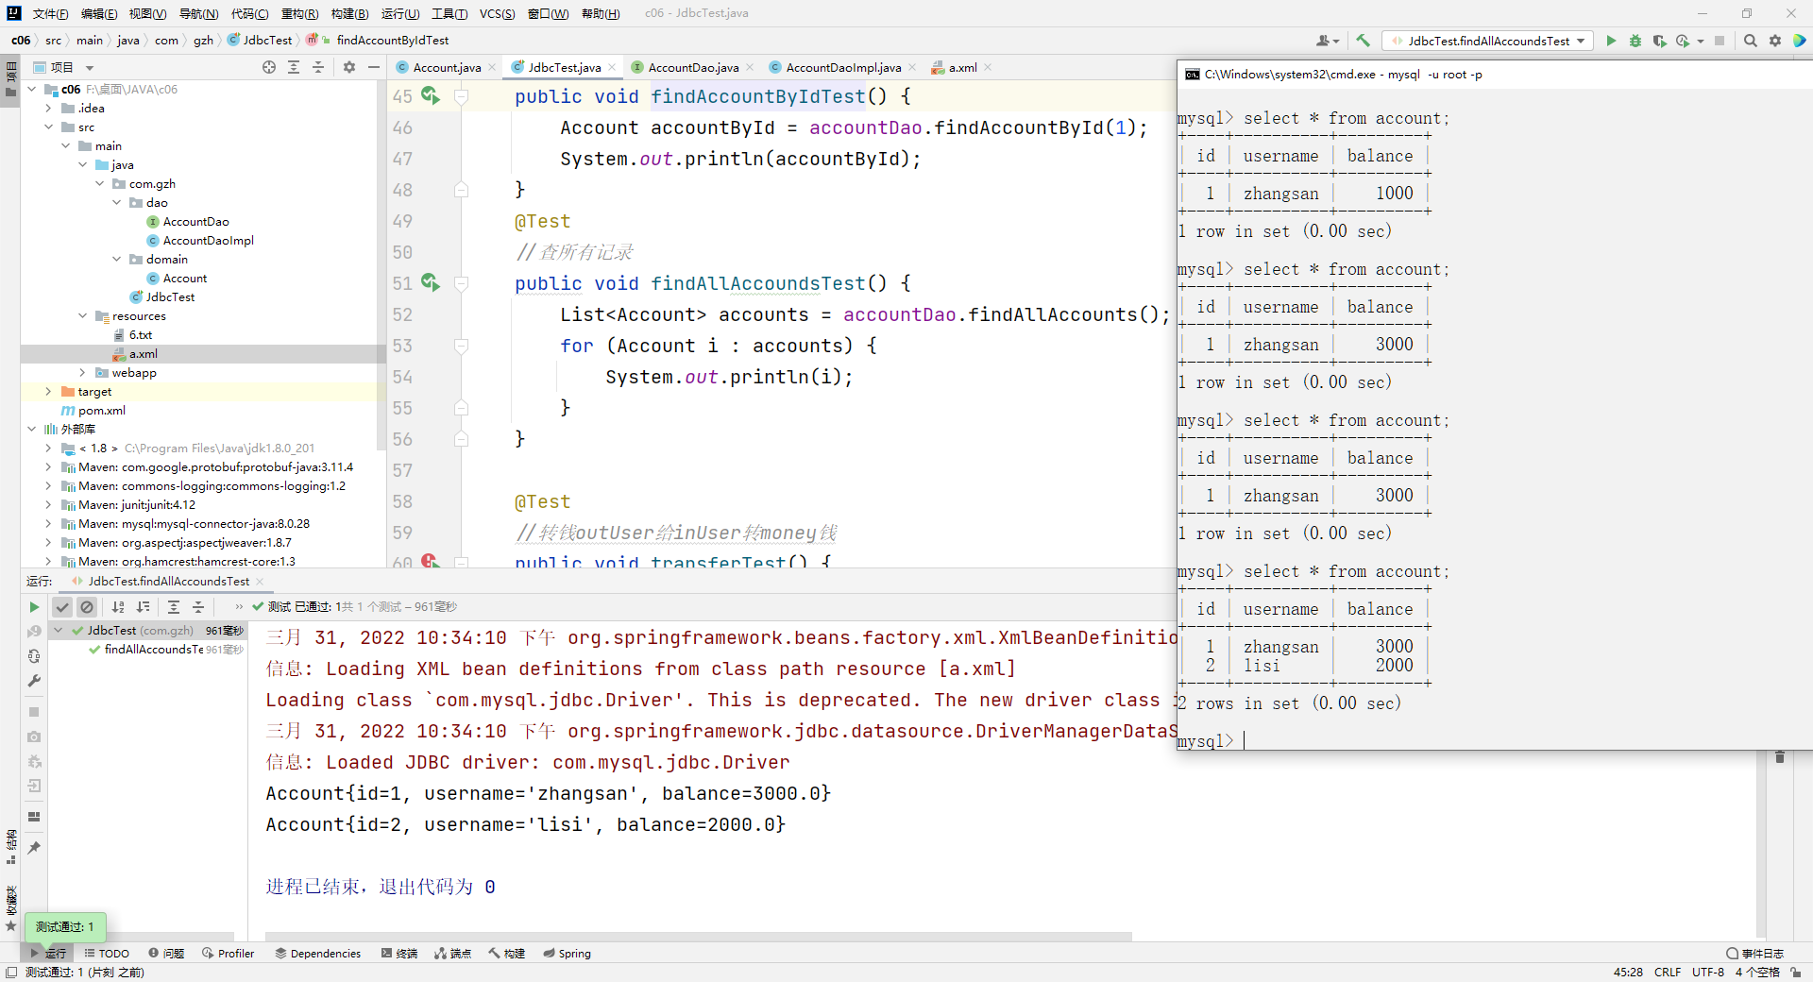The height and width of the screenshot is (982, 1813).
Task: Open TODO tool window
Action: (106, 954)
